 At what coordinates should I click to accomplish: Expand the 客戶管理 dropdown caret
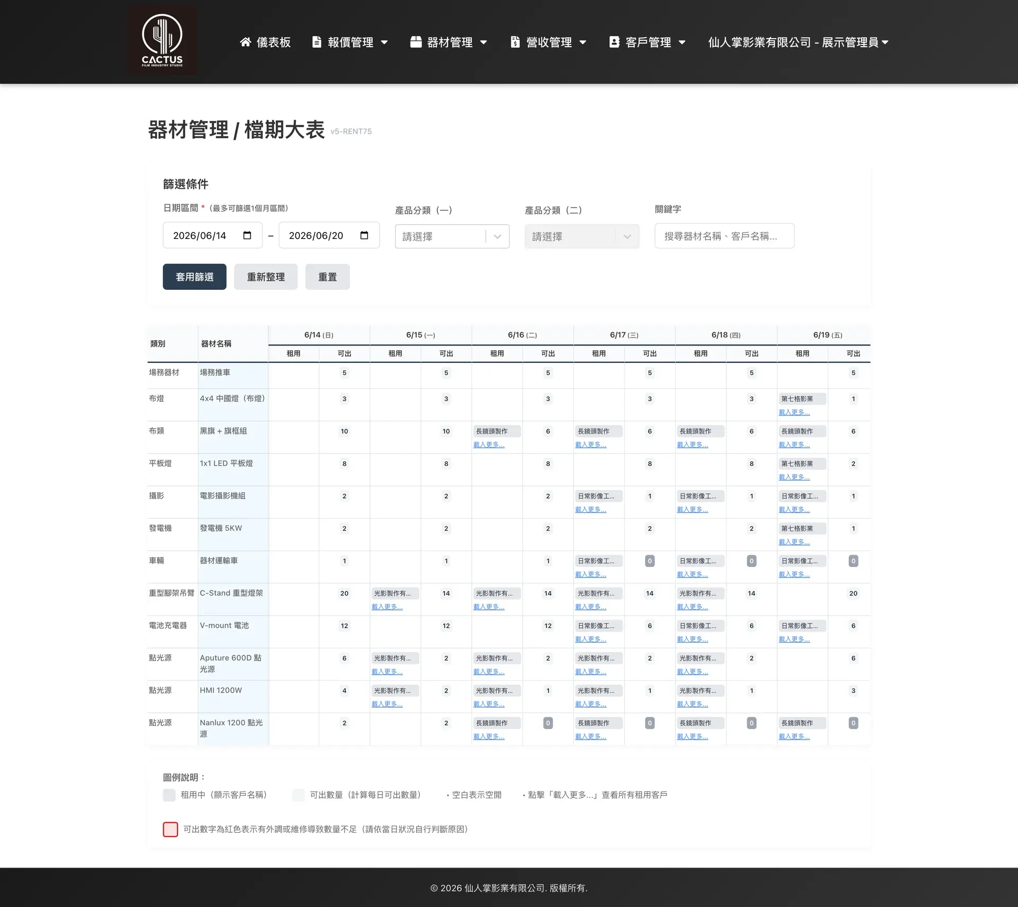click(682, 42)
